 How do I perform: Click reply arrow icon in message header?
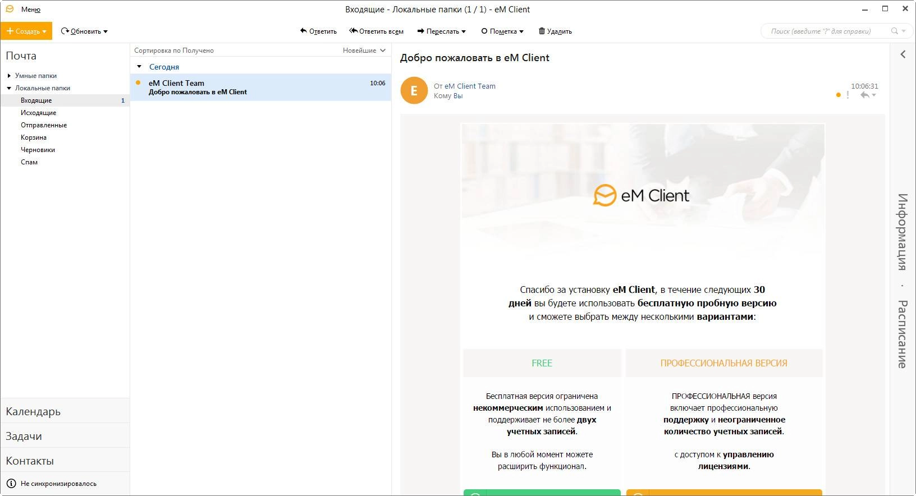coord(865,95)
